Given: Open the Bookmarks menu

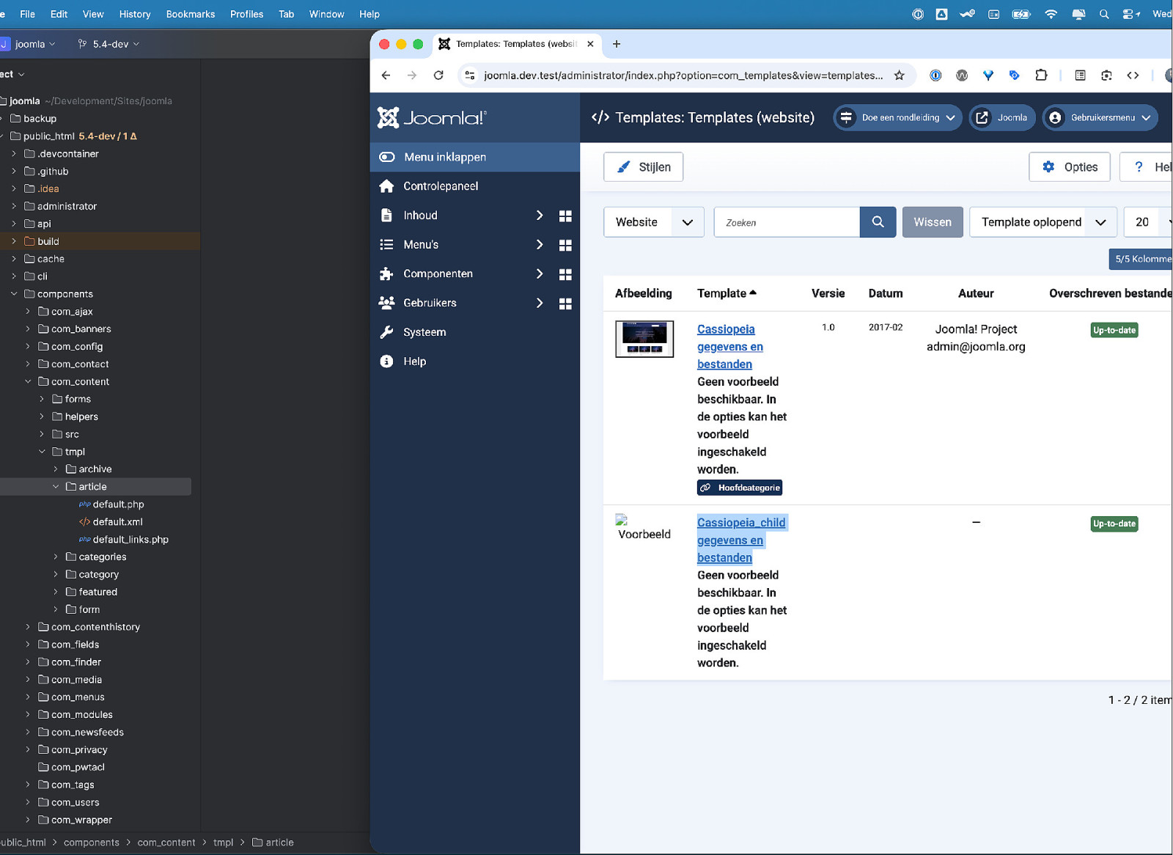Looking at the screenshot, I should tap(190, 14).
